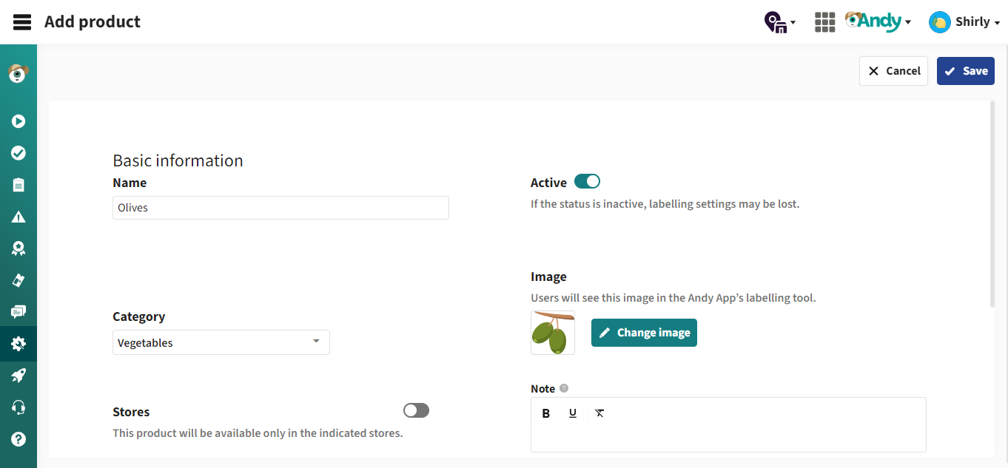Click the Name field containing Olives
The image size is (1008, 468).
pos(280,208)
